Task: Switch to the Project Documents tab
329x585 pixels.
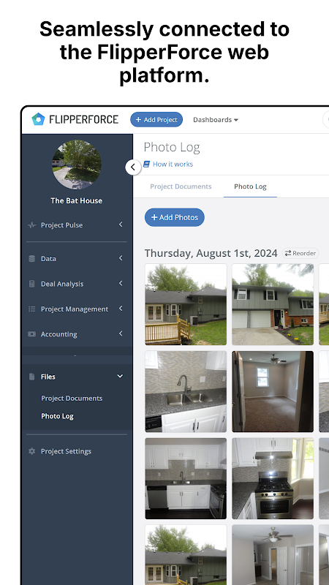Action: tap(181, 186)
